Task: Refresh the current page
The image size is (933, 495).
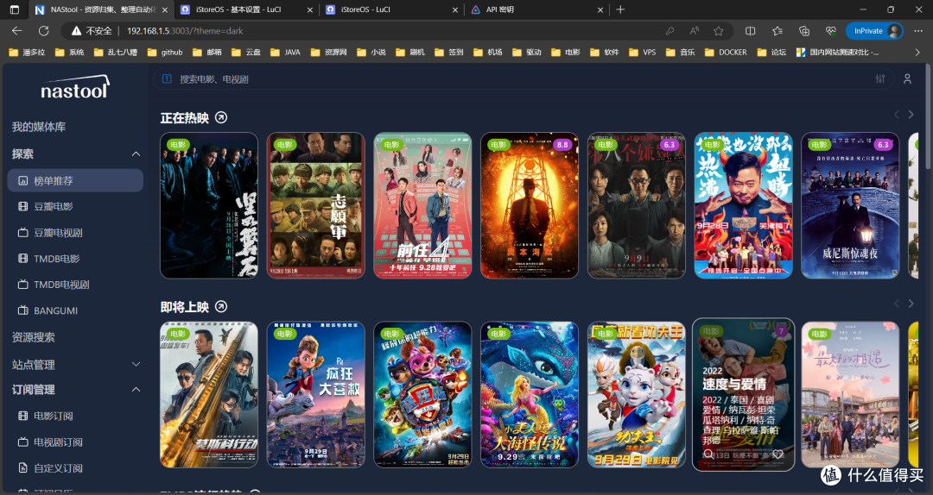Action: click(x=43, y=31)
